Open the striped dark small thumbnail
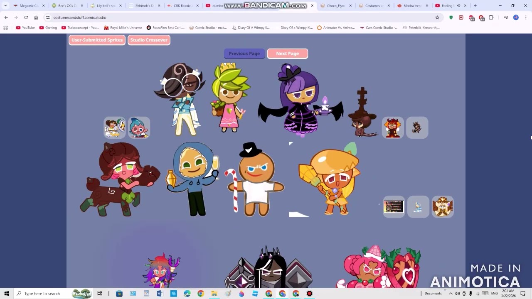The height and width of the screenshot is (299, 532). click(x=394, y=206)
